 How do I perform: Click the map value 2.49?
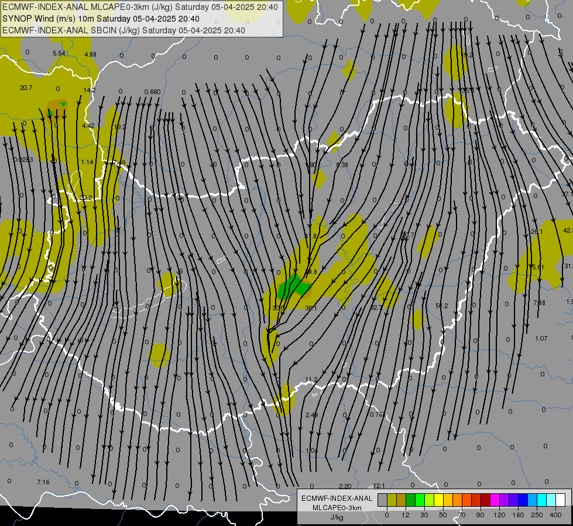312,415
